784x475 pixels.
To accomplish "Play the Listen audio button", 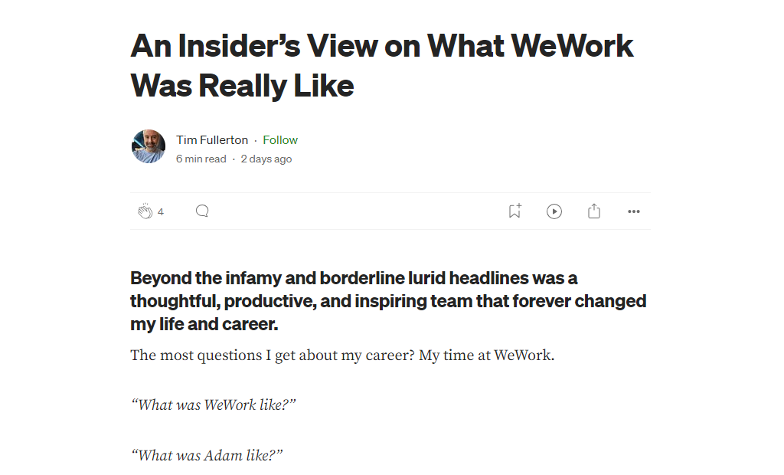I will pos(554,211).
